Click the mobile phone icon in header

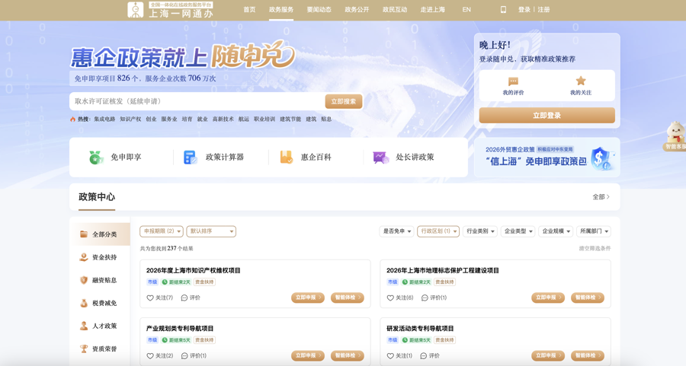[503, 10]
